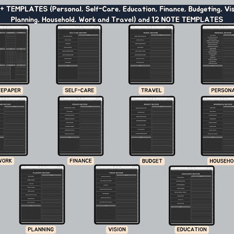Click the "SELF-CARE SECTION" heading inside tablet
The image size is (234, 234).
click(78, 33)
